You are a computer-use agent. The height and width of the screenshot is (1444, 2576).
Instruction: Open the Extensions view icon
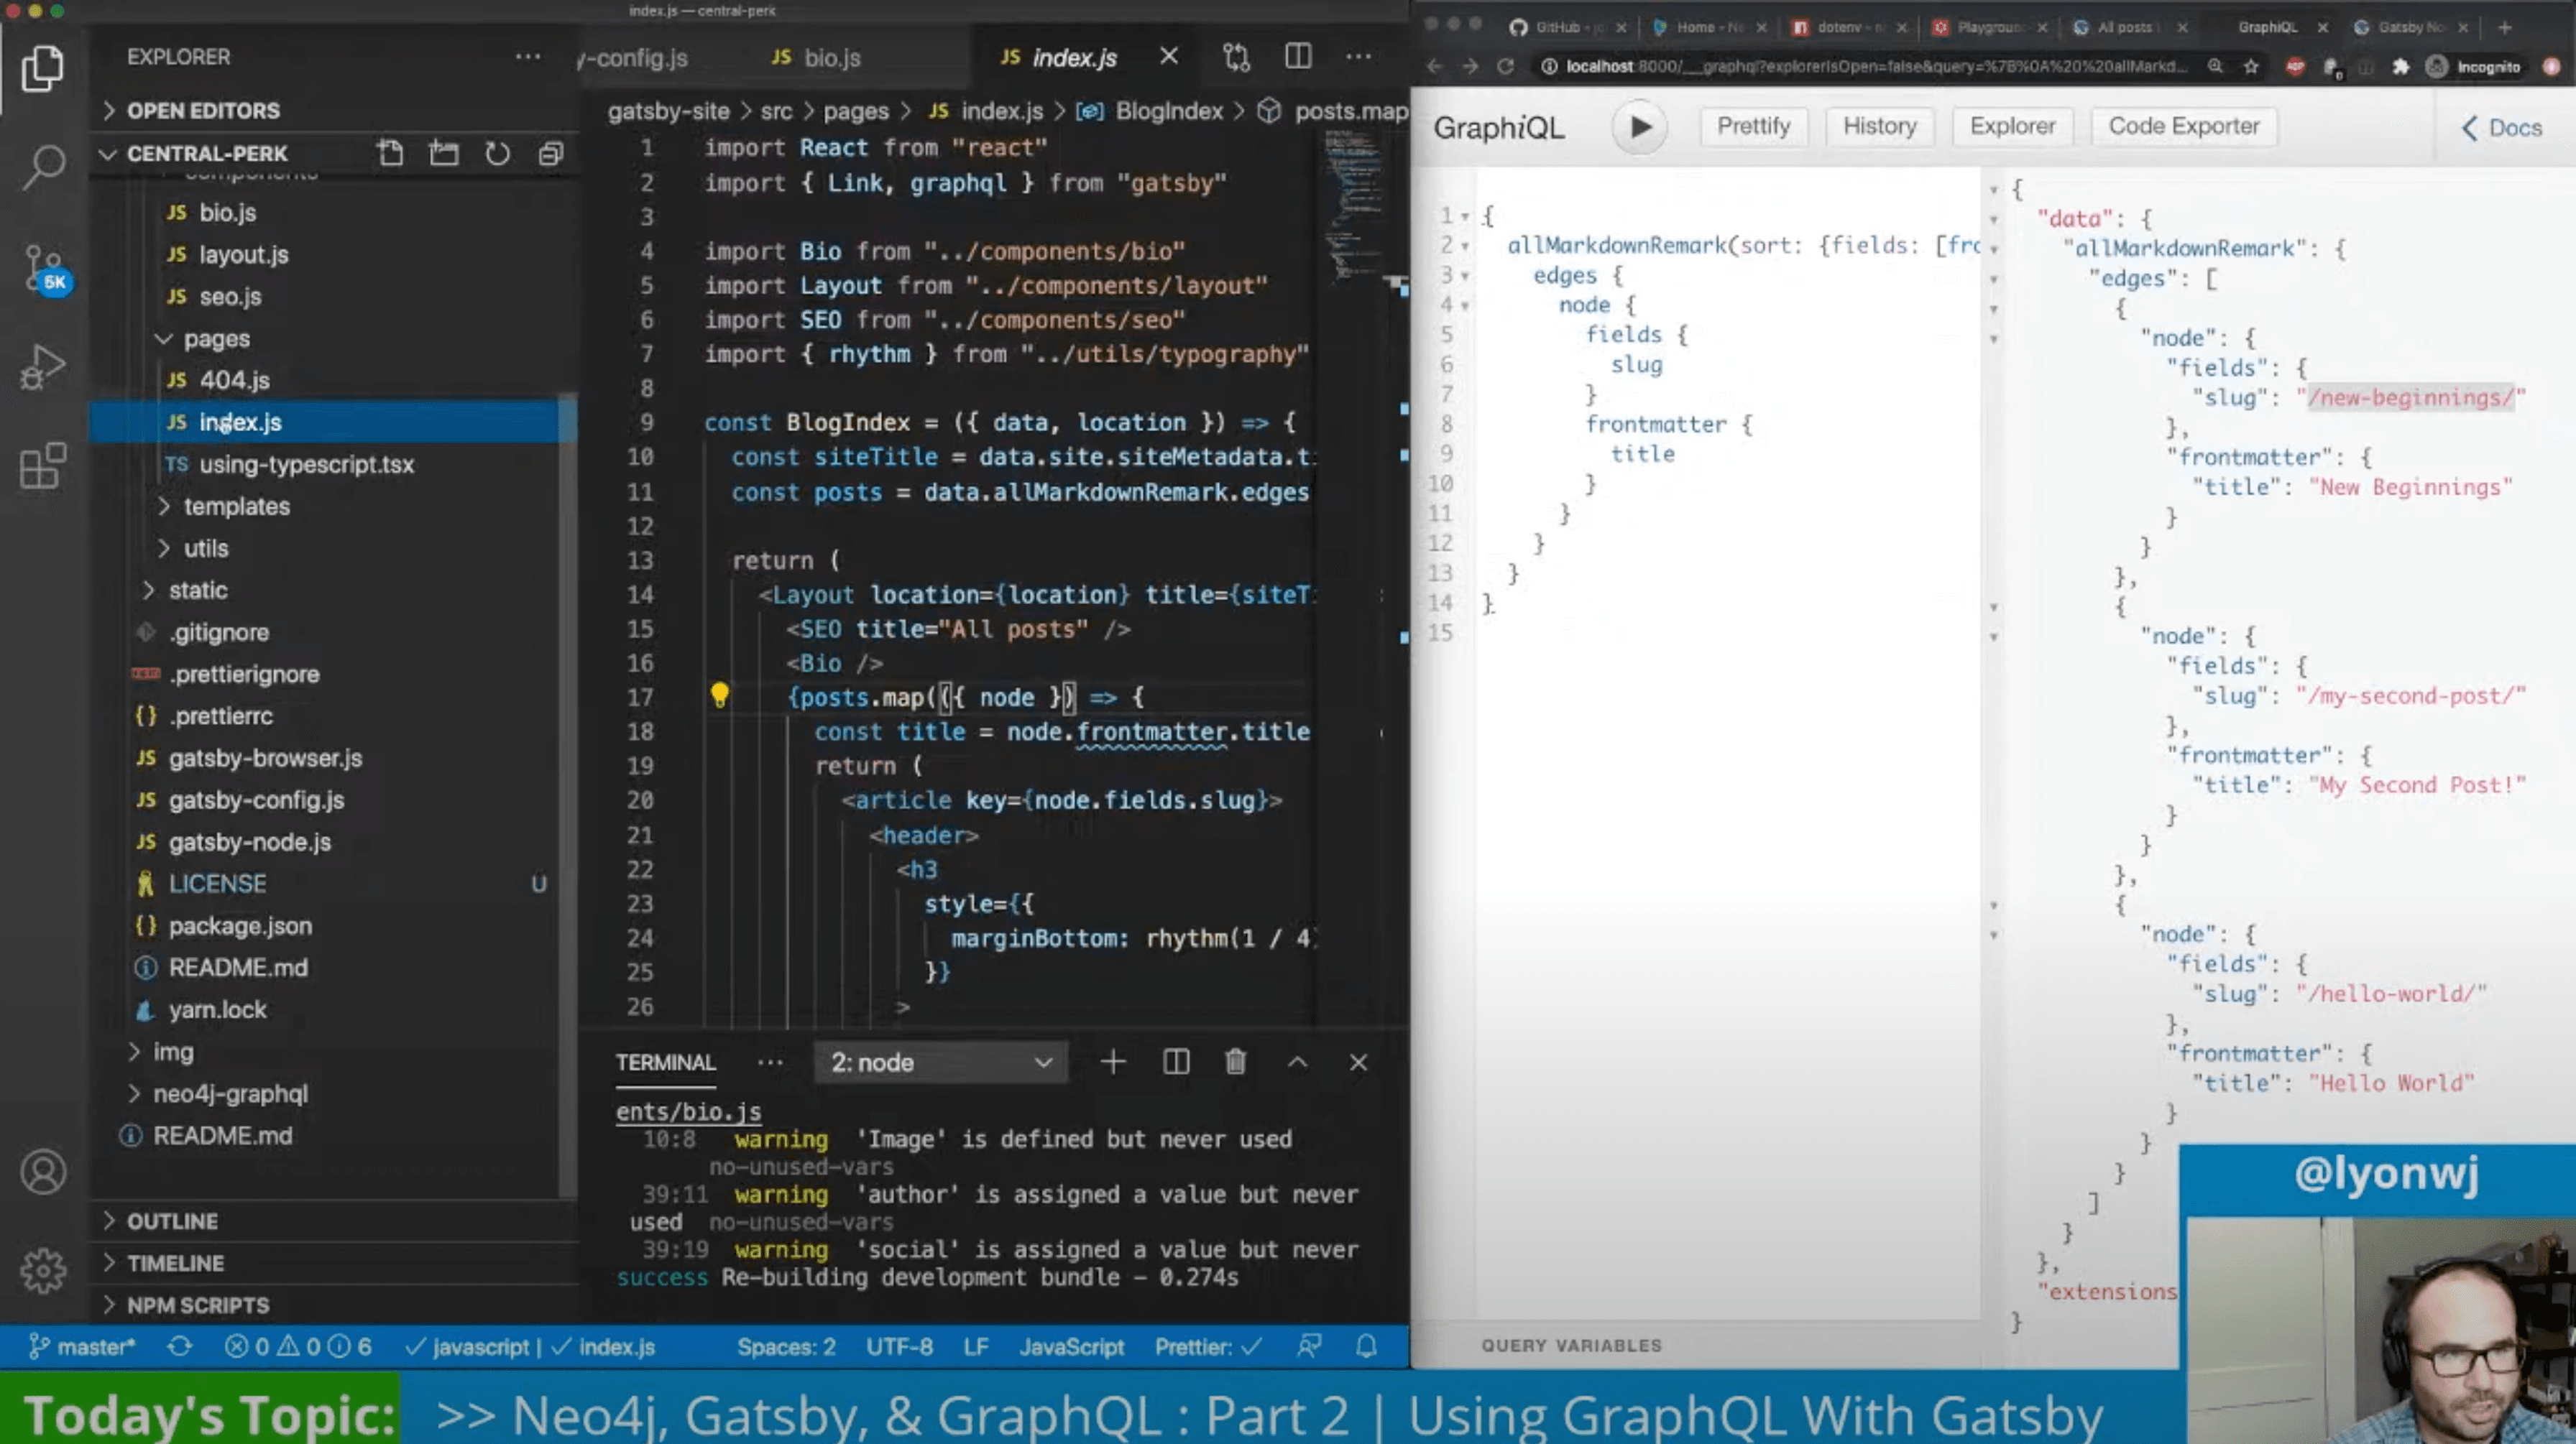tap(43, 466)
